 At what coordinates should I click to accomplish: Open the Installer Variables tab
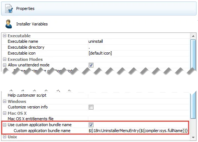[32, 24]
